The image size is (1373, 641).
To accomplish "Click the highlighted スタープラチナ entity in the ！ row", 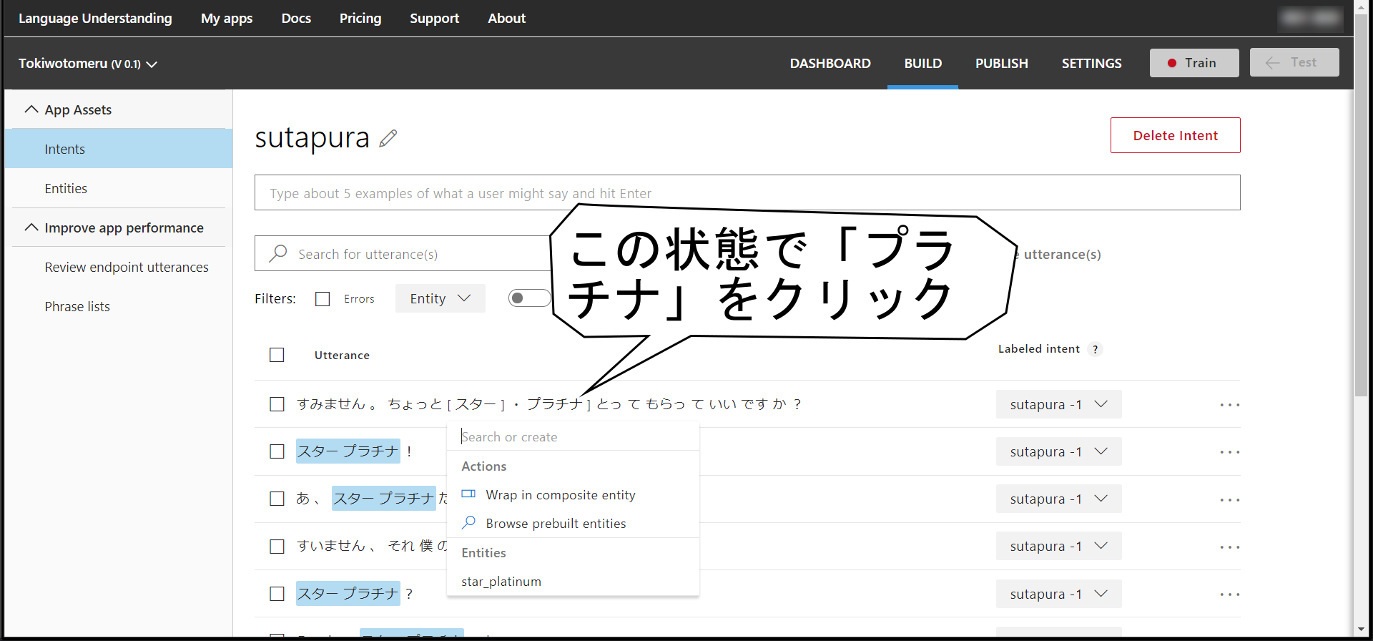I will [348, 451].
